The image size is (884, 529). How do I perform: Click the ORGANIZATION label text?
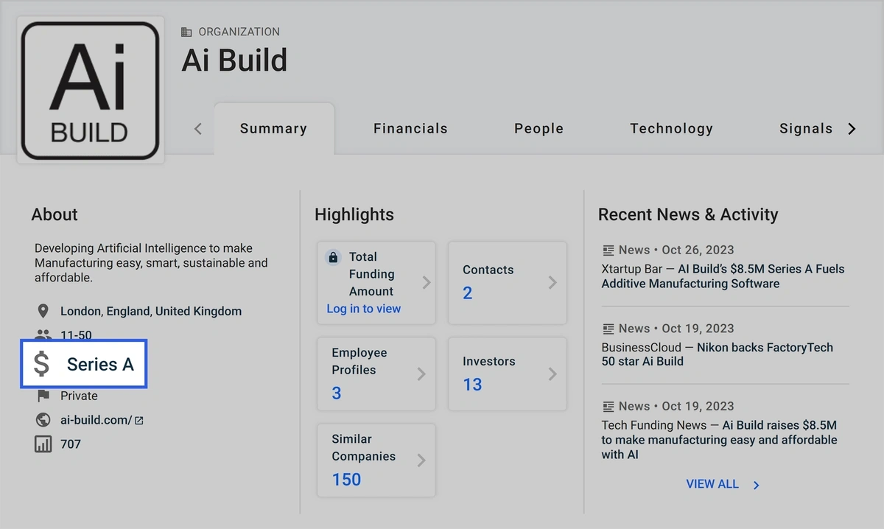[239, 32]
